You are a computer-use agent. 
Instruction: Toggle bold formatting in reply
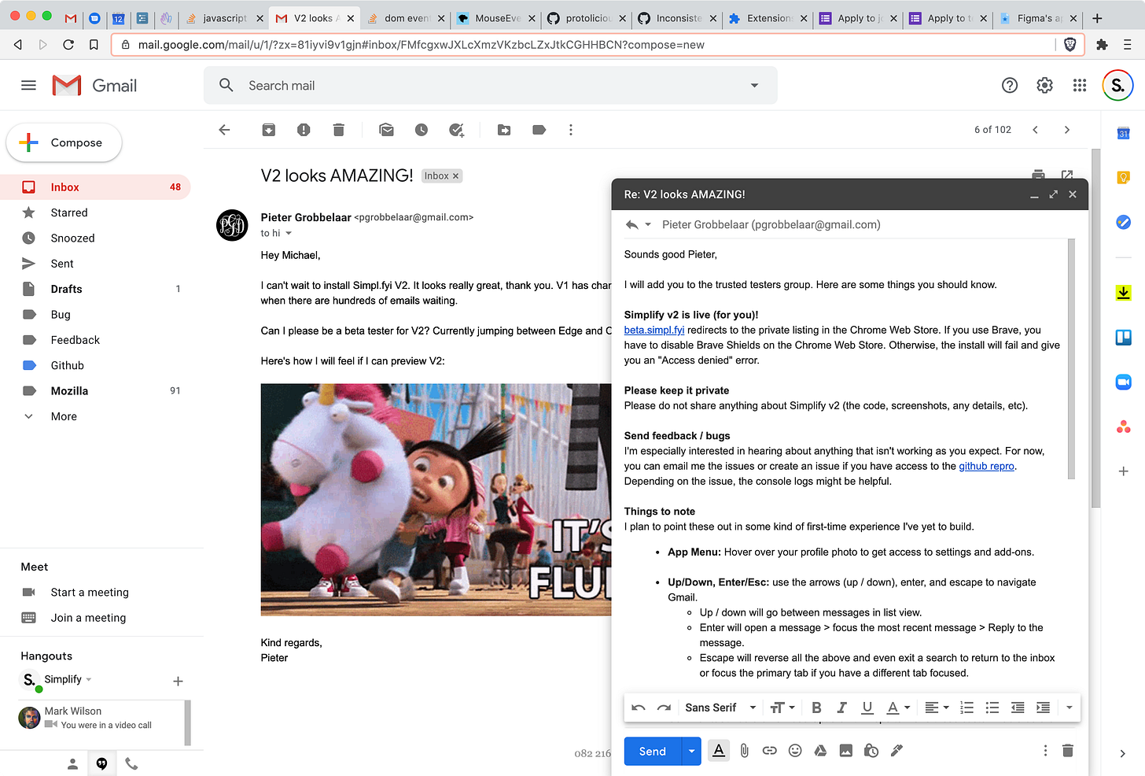[x=816, y=708]
